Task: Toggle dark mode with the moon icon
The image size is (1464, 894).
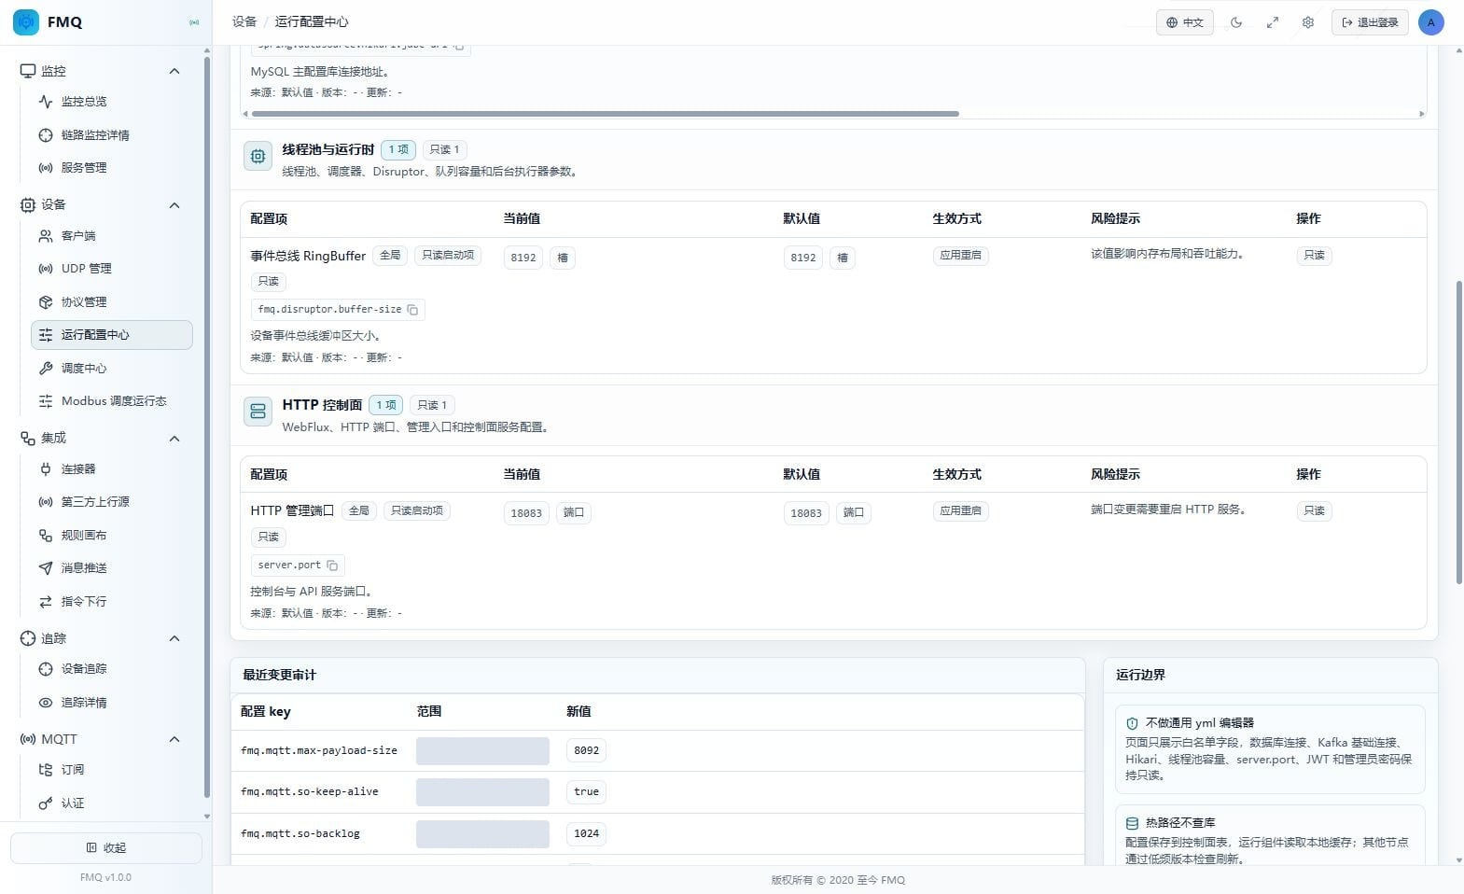Action: (x=1236, y=22)
